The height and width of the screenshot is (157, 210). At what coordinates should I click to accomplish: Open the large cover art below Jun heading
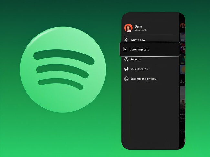tap(183, 99)
